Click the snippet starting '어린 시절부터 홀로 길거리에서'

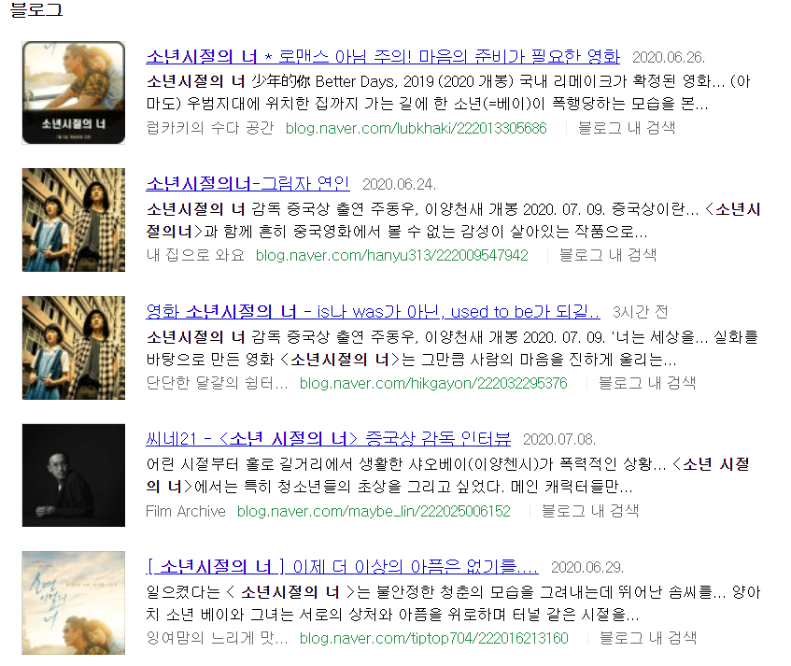pos(448,475)
